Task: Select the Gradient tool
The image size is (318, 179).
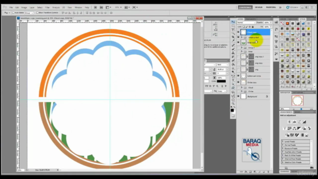Action: 233,64
